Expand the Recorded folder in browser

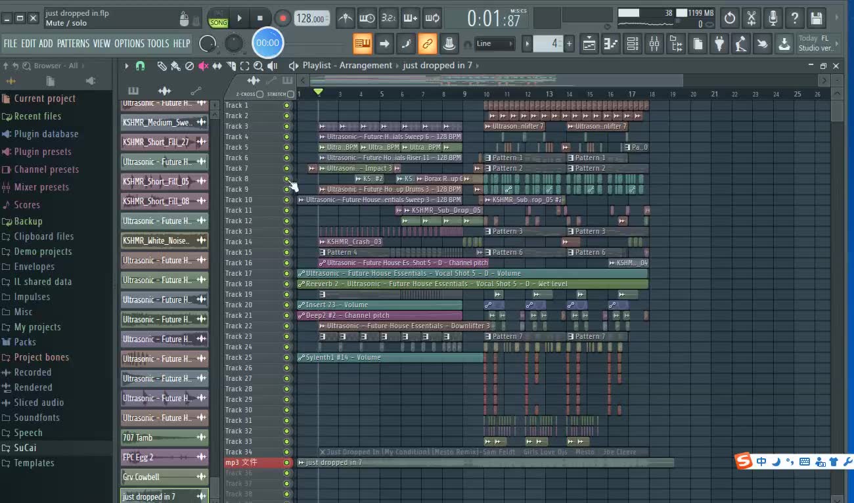[x=33, y=372]
